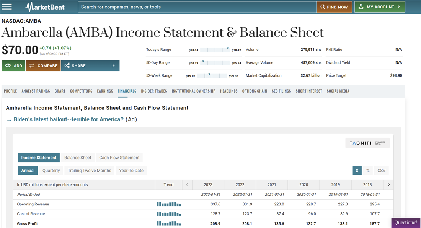Screen dimensions: 421x228
Task: Click the Operating Revenue trend chart
Action: pyautogui.click(x=169, y=204)
